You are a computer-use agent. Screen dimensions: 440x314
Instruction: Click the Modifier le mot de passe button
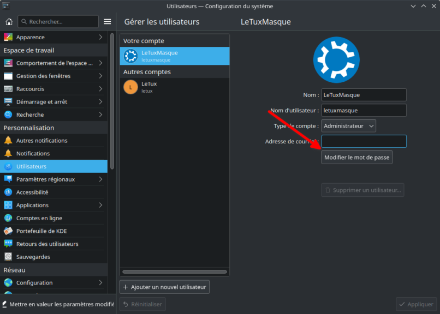[356, 157]
